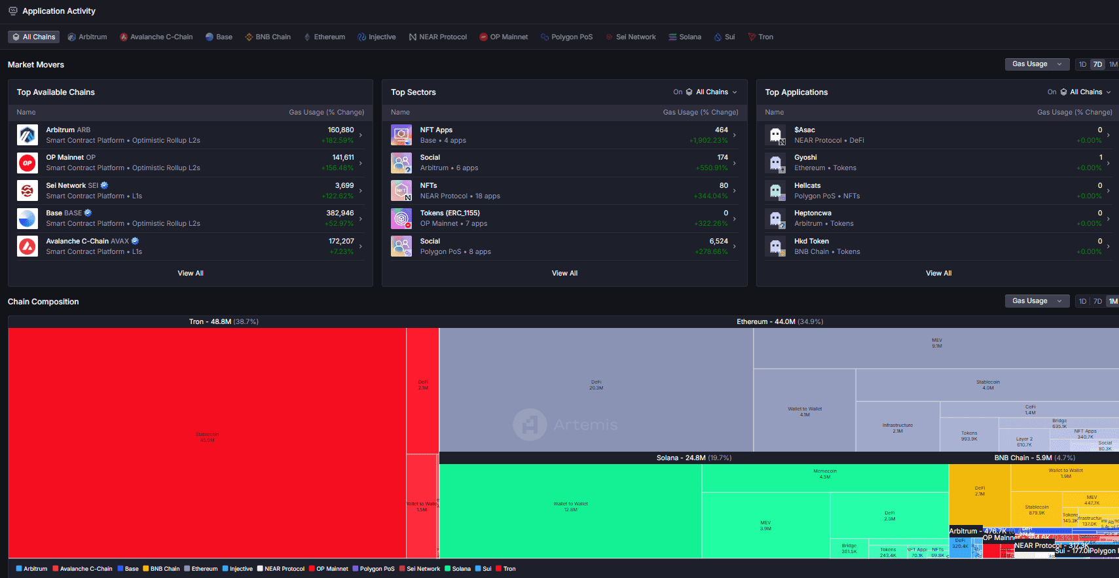
Task: Click Hellcats application ghost icon
Action: pos(775,190)
